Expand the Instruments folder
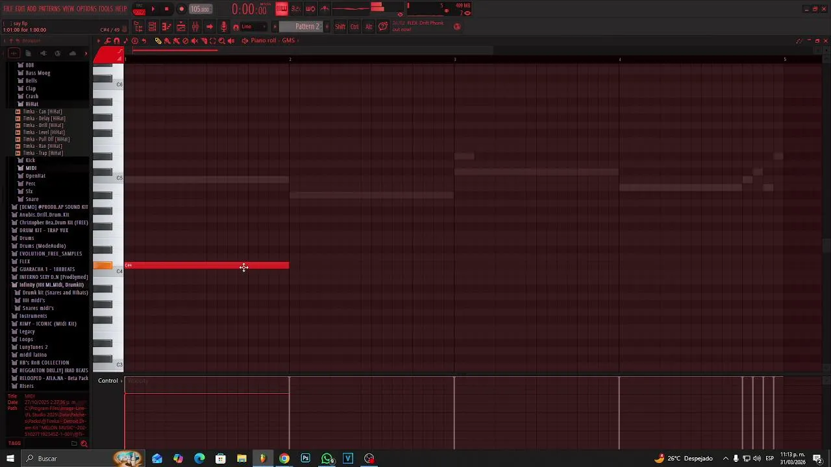831x467 pixels. (33, 316)
